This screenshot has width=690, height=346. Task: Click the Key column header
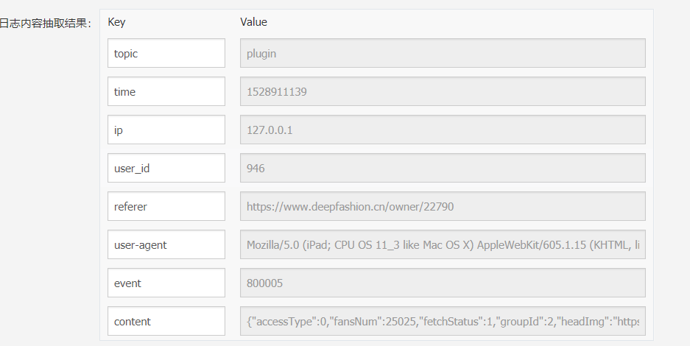point(116,22)
